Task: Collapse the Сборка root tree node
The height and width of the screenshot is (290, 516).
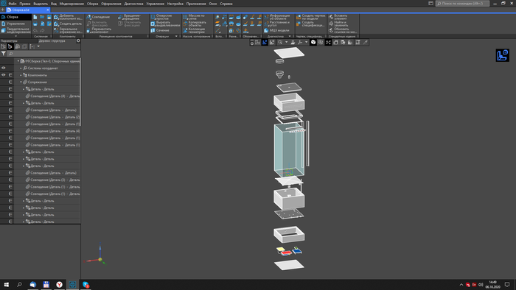Action: tap(18, 61)
